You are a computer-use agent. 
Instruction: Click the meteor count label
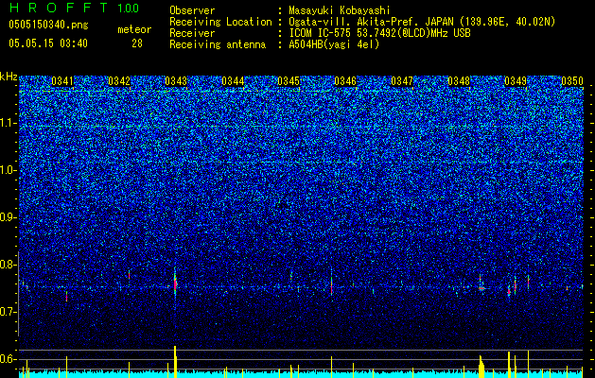click(x=134, y=29)
